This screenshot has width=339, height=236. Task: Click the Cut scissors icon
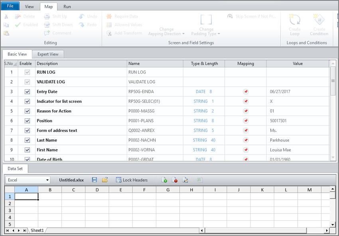[x=6, y=16]
